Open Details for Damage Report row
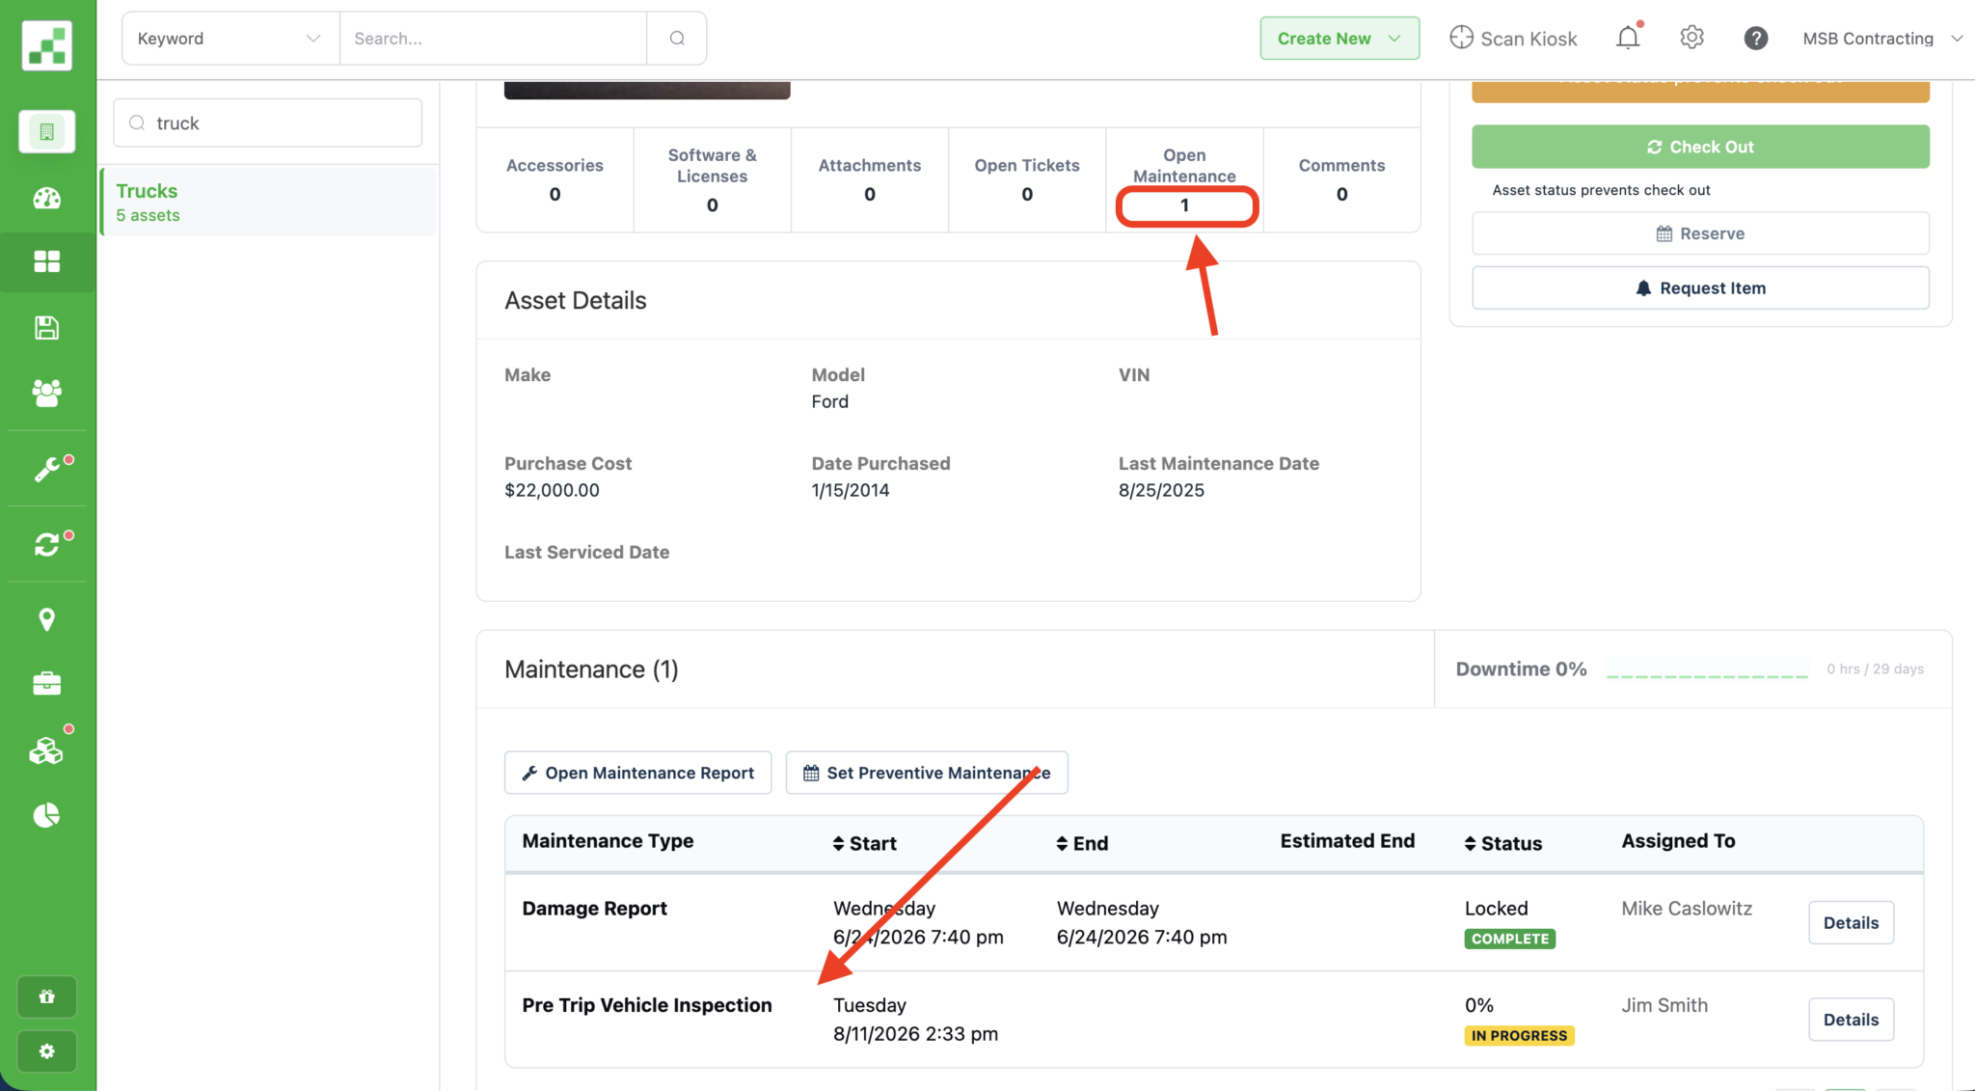Viewport: 1975px width, 1091px height. pos(1851,923)
